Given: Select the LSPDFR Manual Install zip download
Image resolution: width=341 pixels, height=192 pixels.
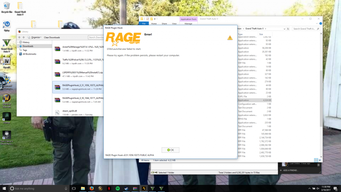Looking at the screenshot, I should click(x=78, y=74).
